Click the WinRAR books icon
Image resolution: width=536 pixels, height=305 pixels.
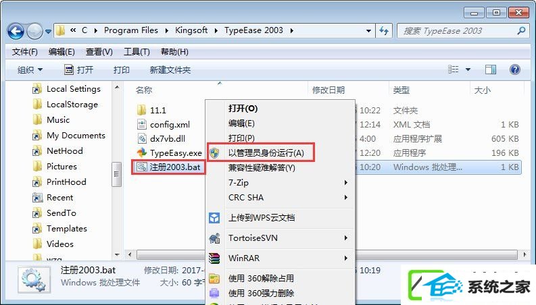click(x=214, y=258)
